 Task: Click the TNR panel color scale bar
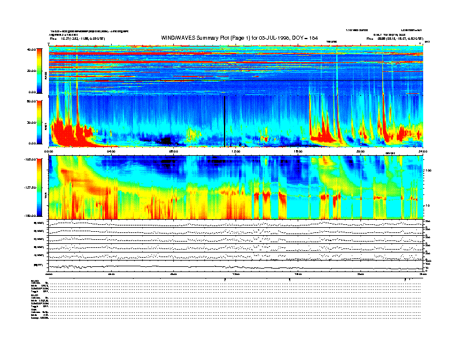39,188
